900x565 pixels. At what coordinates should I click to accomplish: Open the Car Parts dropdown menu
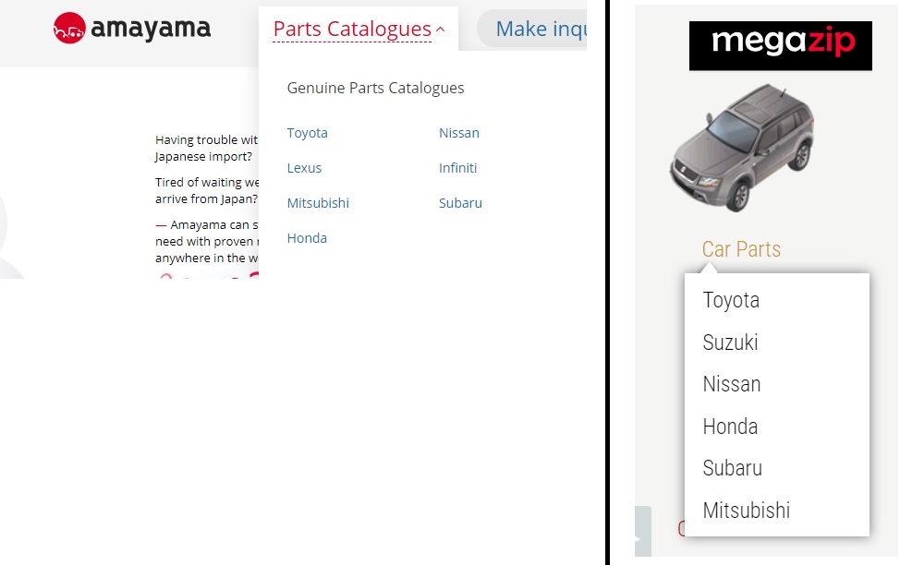tap(741, 249)
